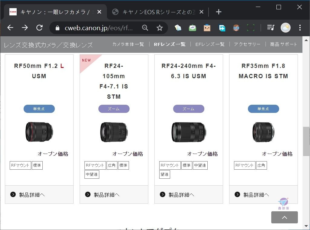Close the EOS R series tab
The height and width of the screenshot is (230, 310).
(201, 12)
